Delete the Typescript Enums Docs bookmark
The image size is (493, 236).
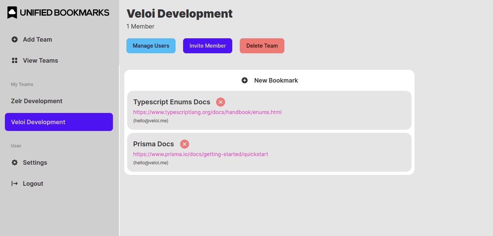click(x=221, y=102)
